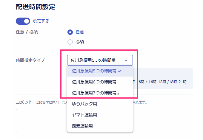Click the コメント field label
The height and width of the screenshot is (140, 203).
coord(24,102)
